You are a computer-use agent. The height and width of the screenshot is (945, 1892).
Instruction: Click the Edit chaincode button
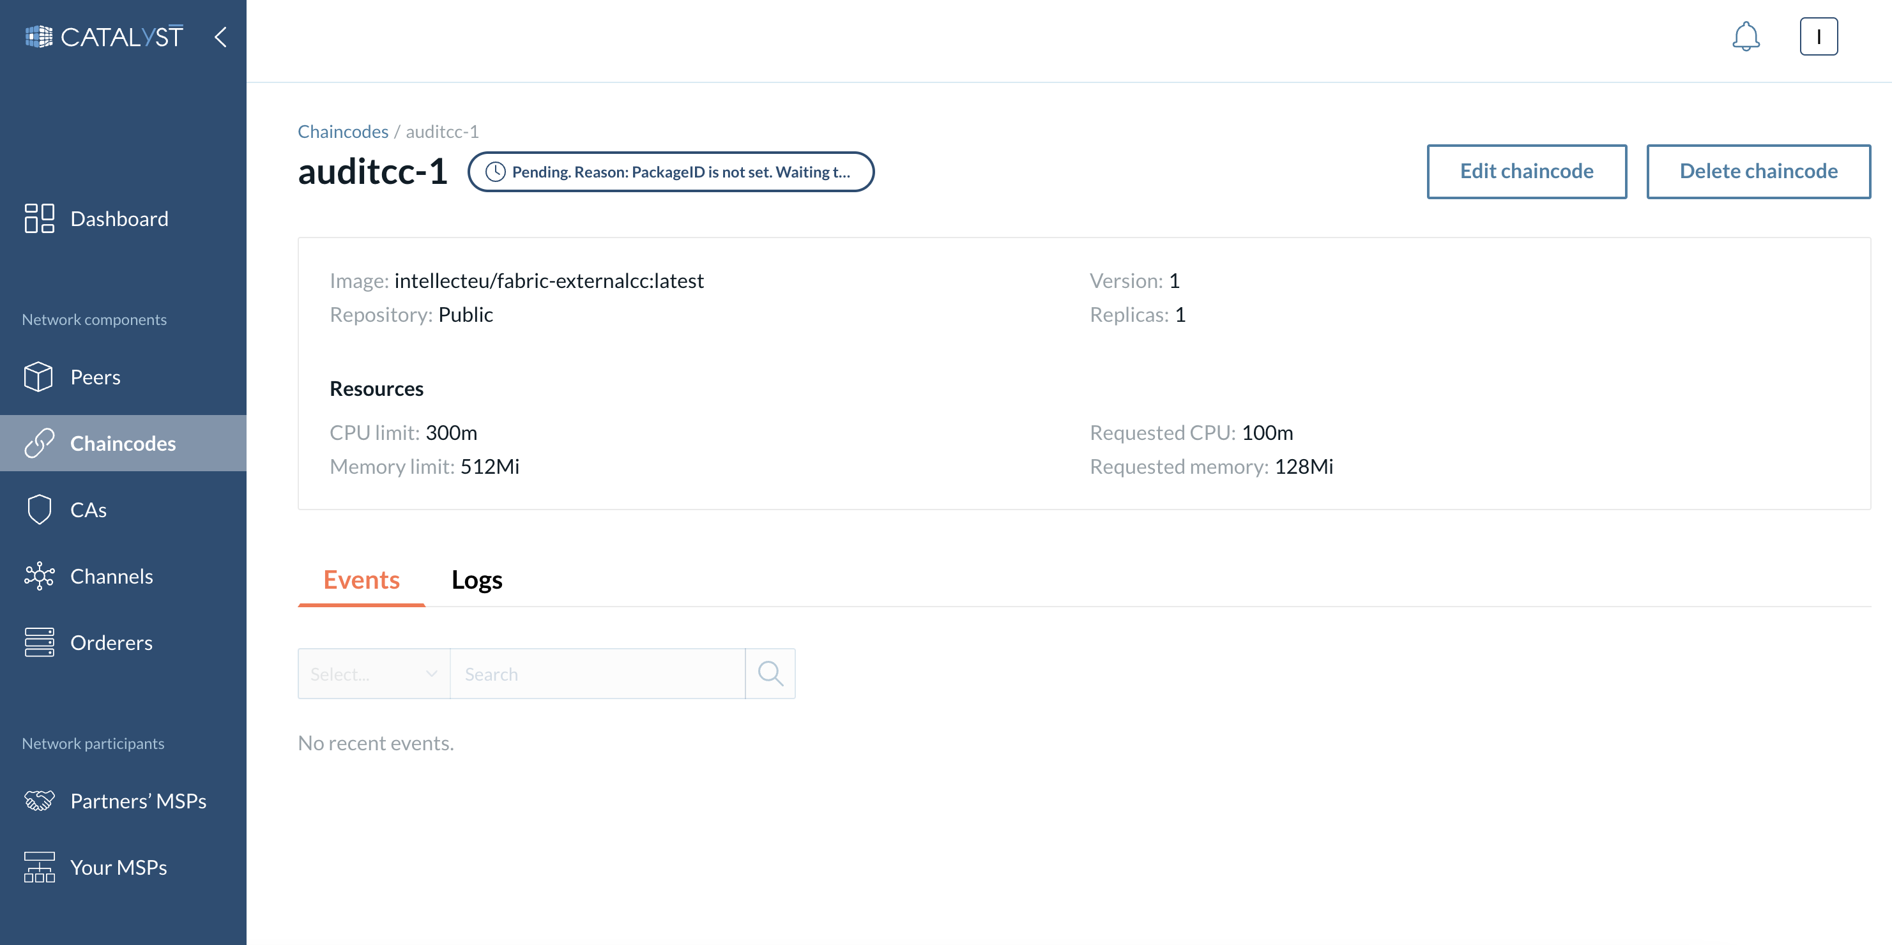1527,171
